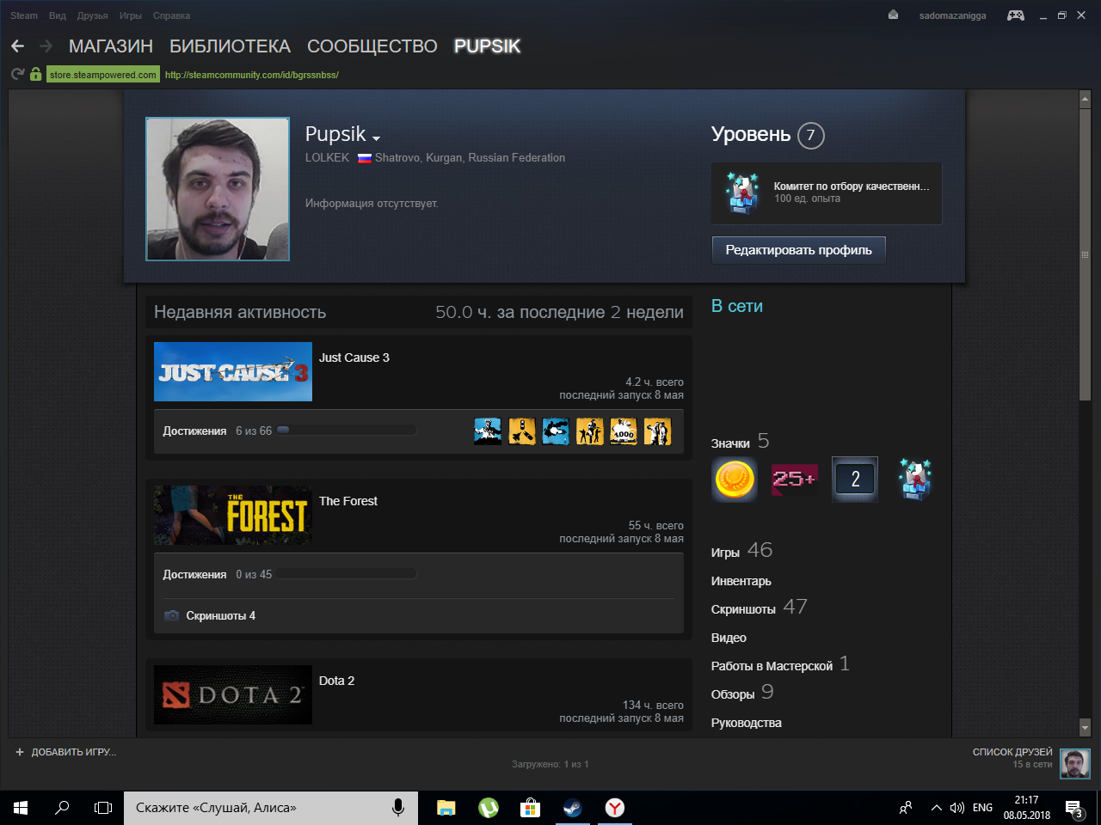Open the Steam menu
This screenshot has width=1101, height=825.
click(24, 15)
